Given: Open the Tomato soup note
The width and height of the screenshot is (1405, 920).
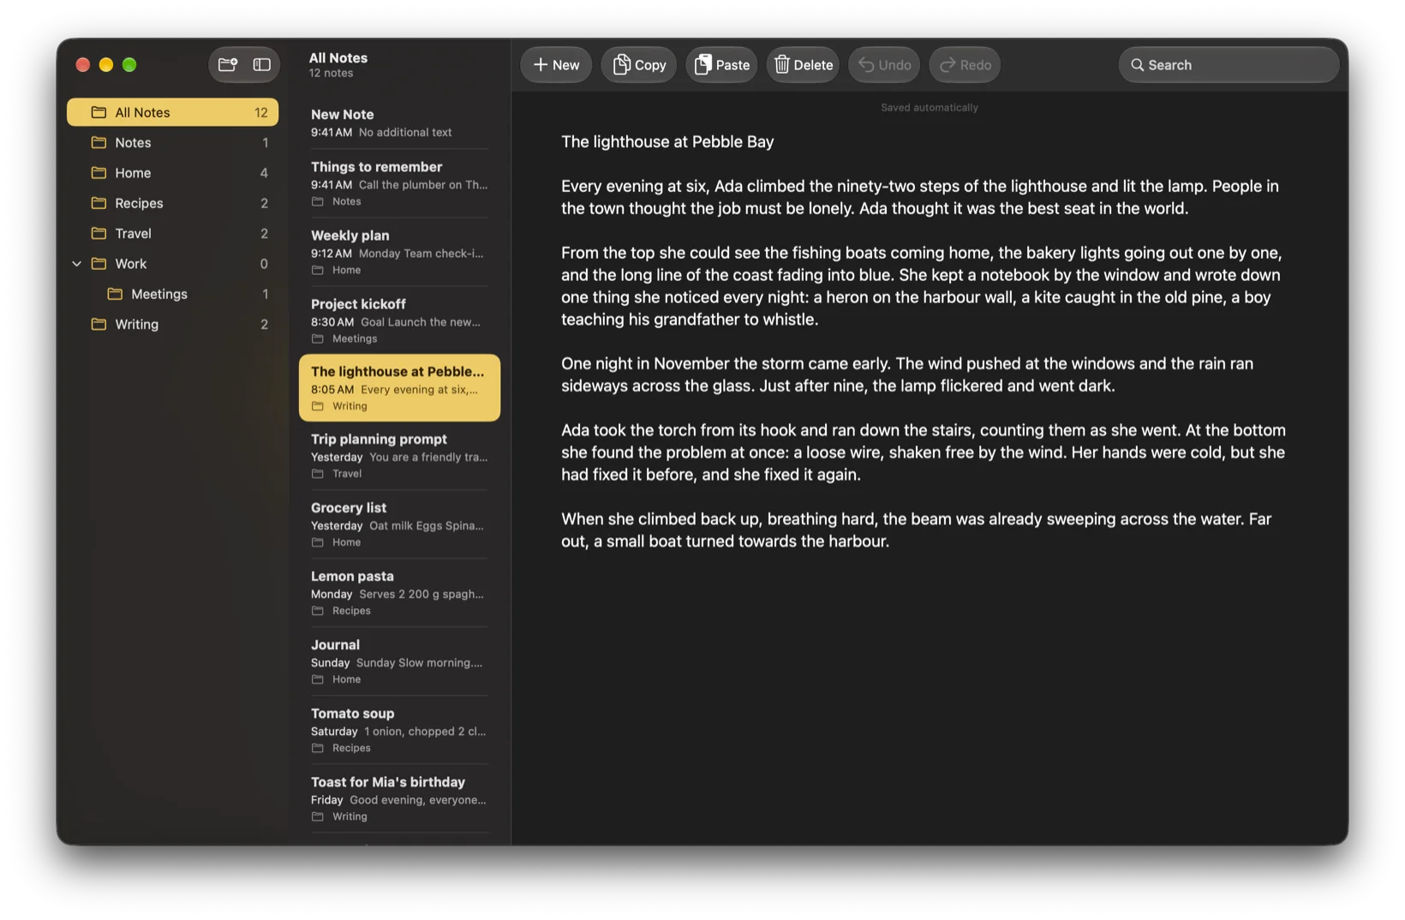Looking at the screenshot, I should pos(400,730).
